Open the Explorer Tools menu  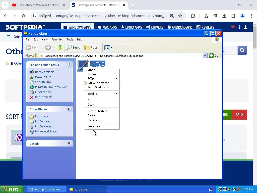pyautogui.click(x=70, y=39)
